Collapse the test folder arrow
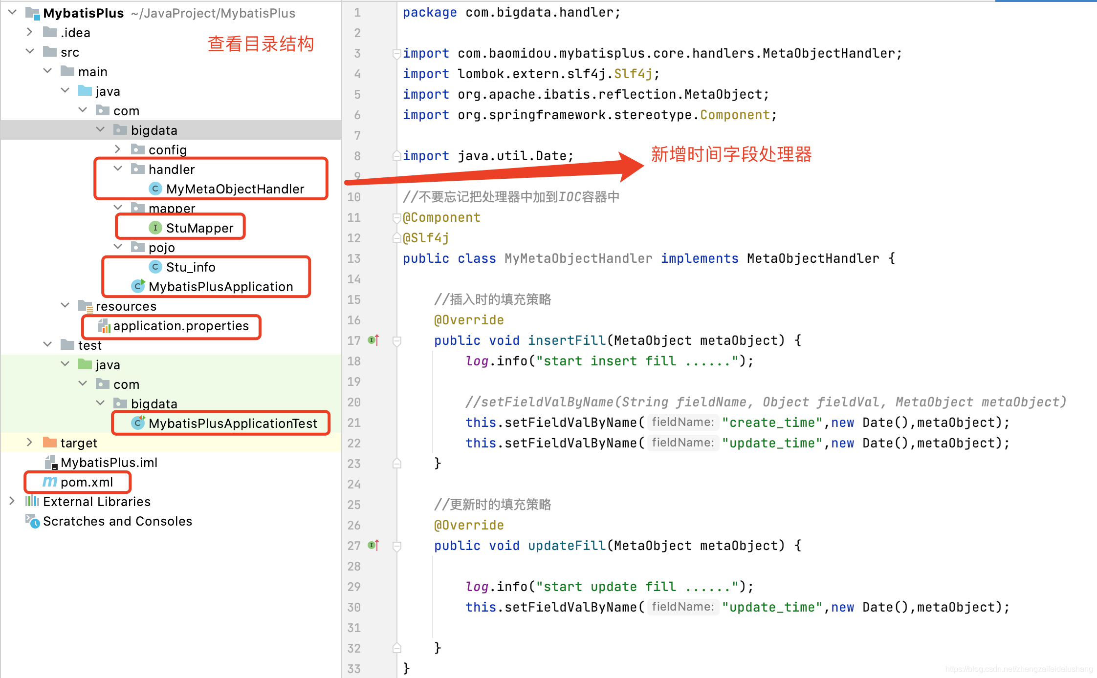 pos(47,344)
